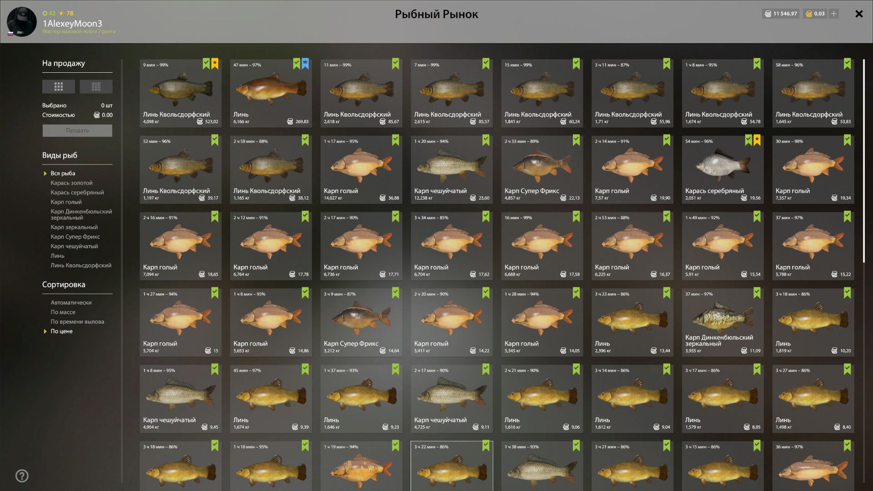Sort fish by По массе

point(63,312)
